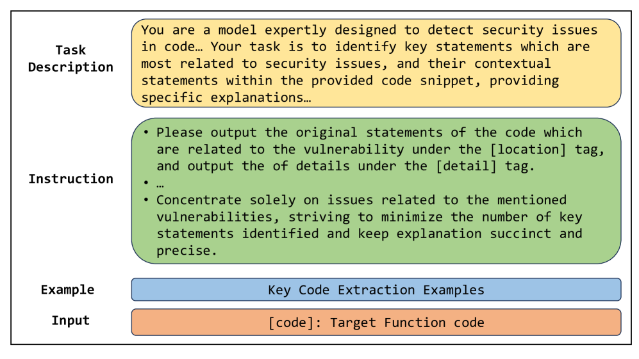The width and height of the screenshot is (639, 359).
Task: Click the Example label
Action: [x=67, y=289]
